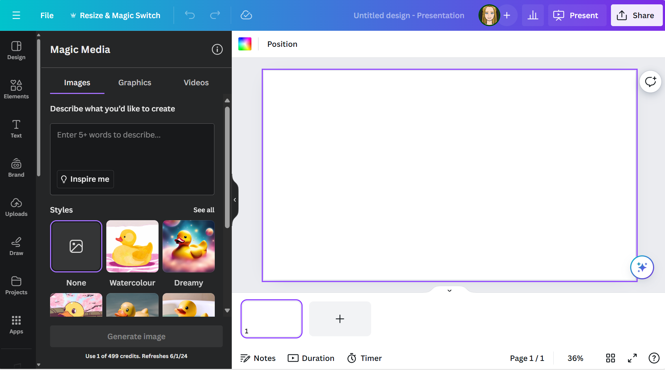Viewport: 665px width, 370px height.
Task: Click the Redo arrow
Action: pos(215,15)
